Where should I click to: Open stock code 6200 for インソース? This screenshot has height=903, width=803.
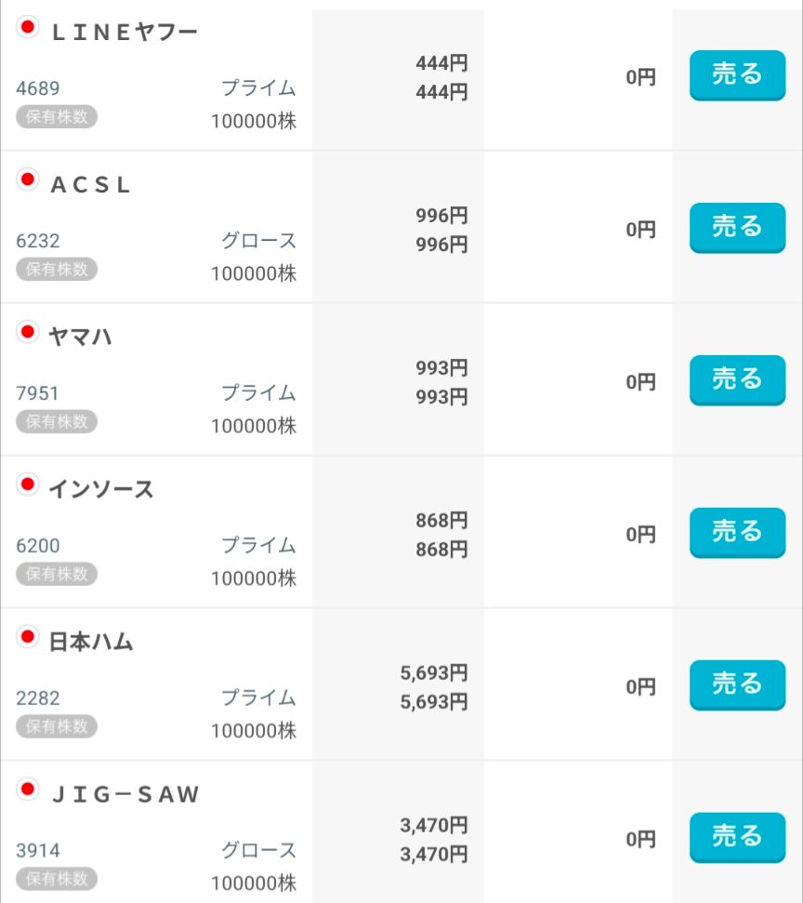38,546
